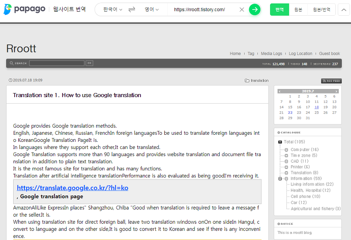The height and width of the screenshot is (240, 351).
Task: Open Living information (22) subcategory
Action: pyautogui.click(x=312, y=184)
